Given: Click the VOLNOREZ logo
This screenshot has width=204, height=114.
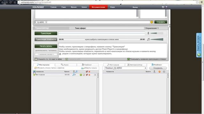Looking at the screenshot, I should click(38, 7).
